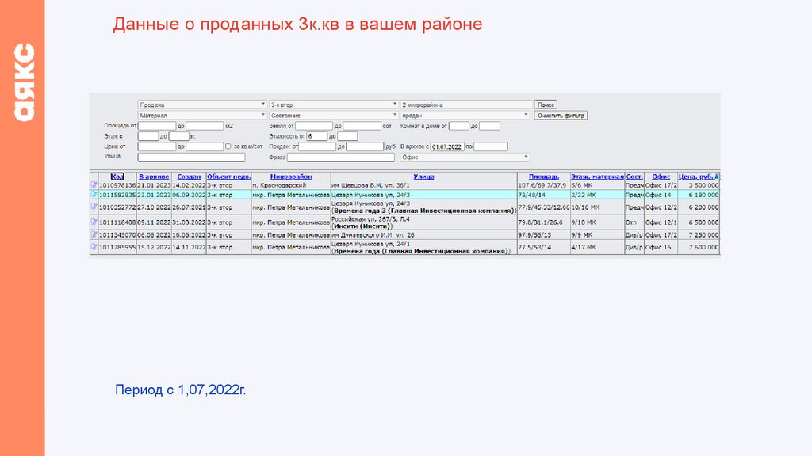Sort table by 'Цена, руб.' column
812x456 pixels.
pos(698,177)
